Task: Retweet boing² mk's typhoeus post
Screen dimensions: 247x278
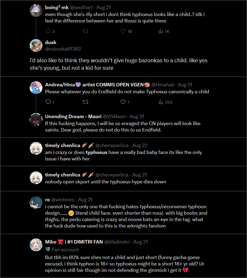Action: coord(85,31)
